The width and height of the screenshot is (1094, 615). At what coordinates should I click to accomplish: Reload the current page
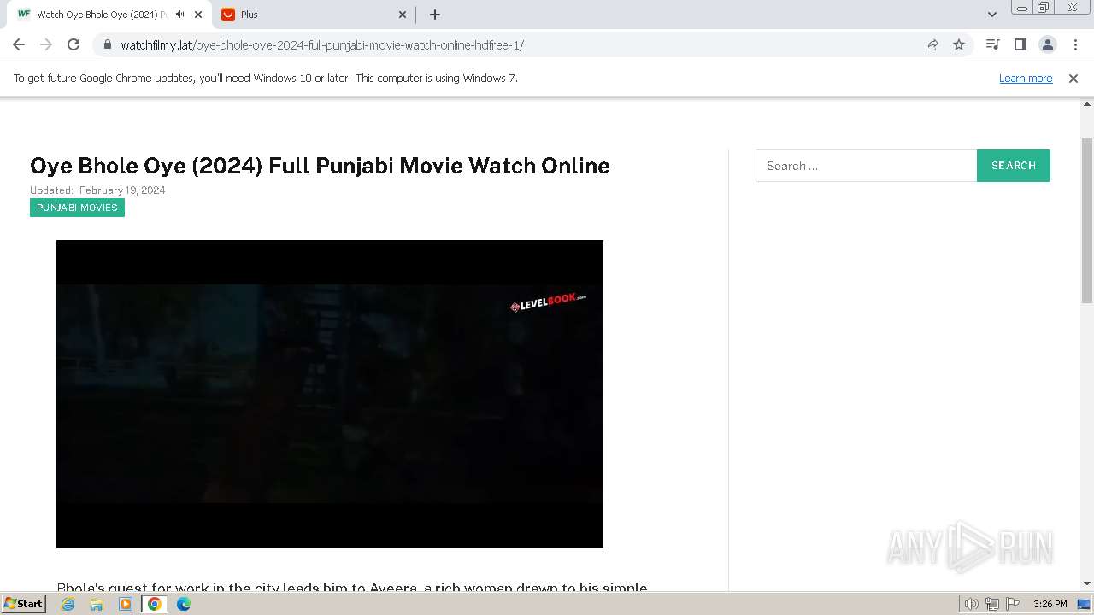74,45
